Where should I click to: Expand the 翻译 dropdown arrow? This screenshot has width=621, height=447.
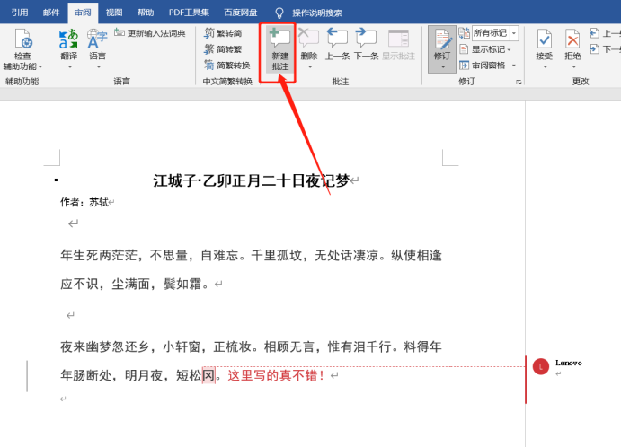[70, 66]
